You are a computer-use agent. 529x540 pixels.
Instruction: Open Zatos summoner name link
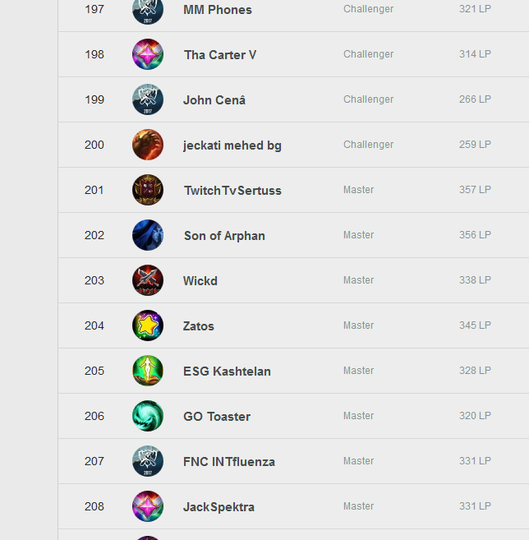199,326
